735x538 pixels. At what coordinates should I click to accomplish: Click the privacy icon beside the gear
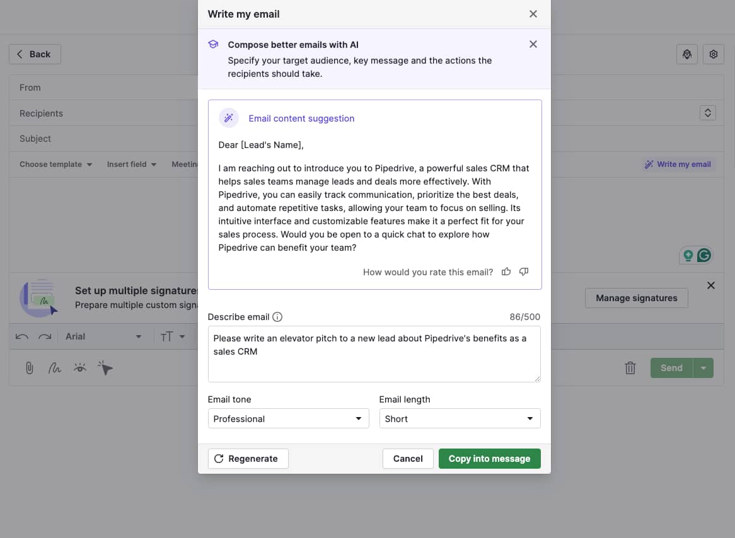(686, 54)
